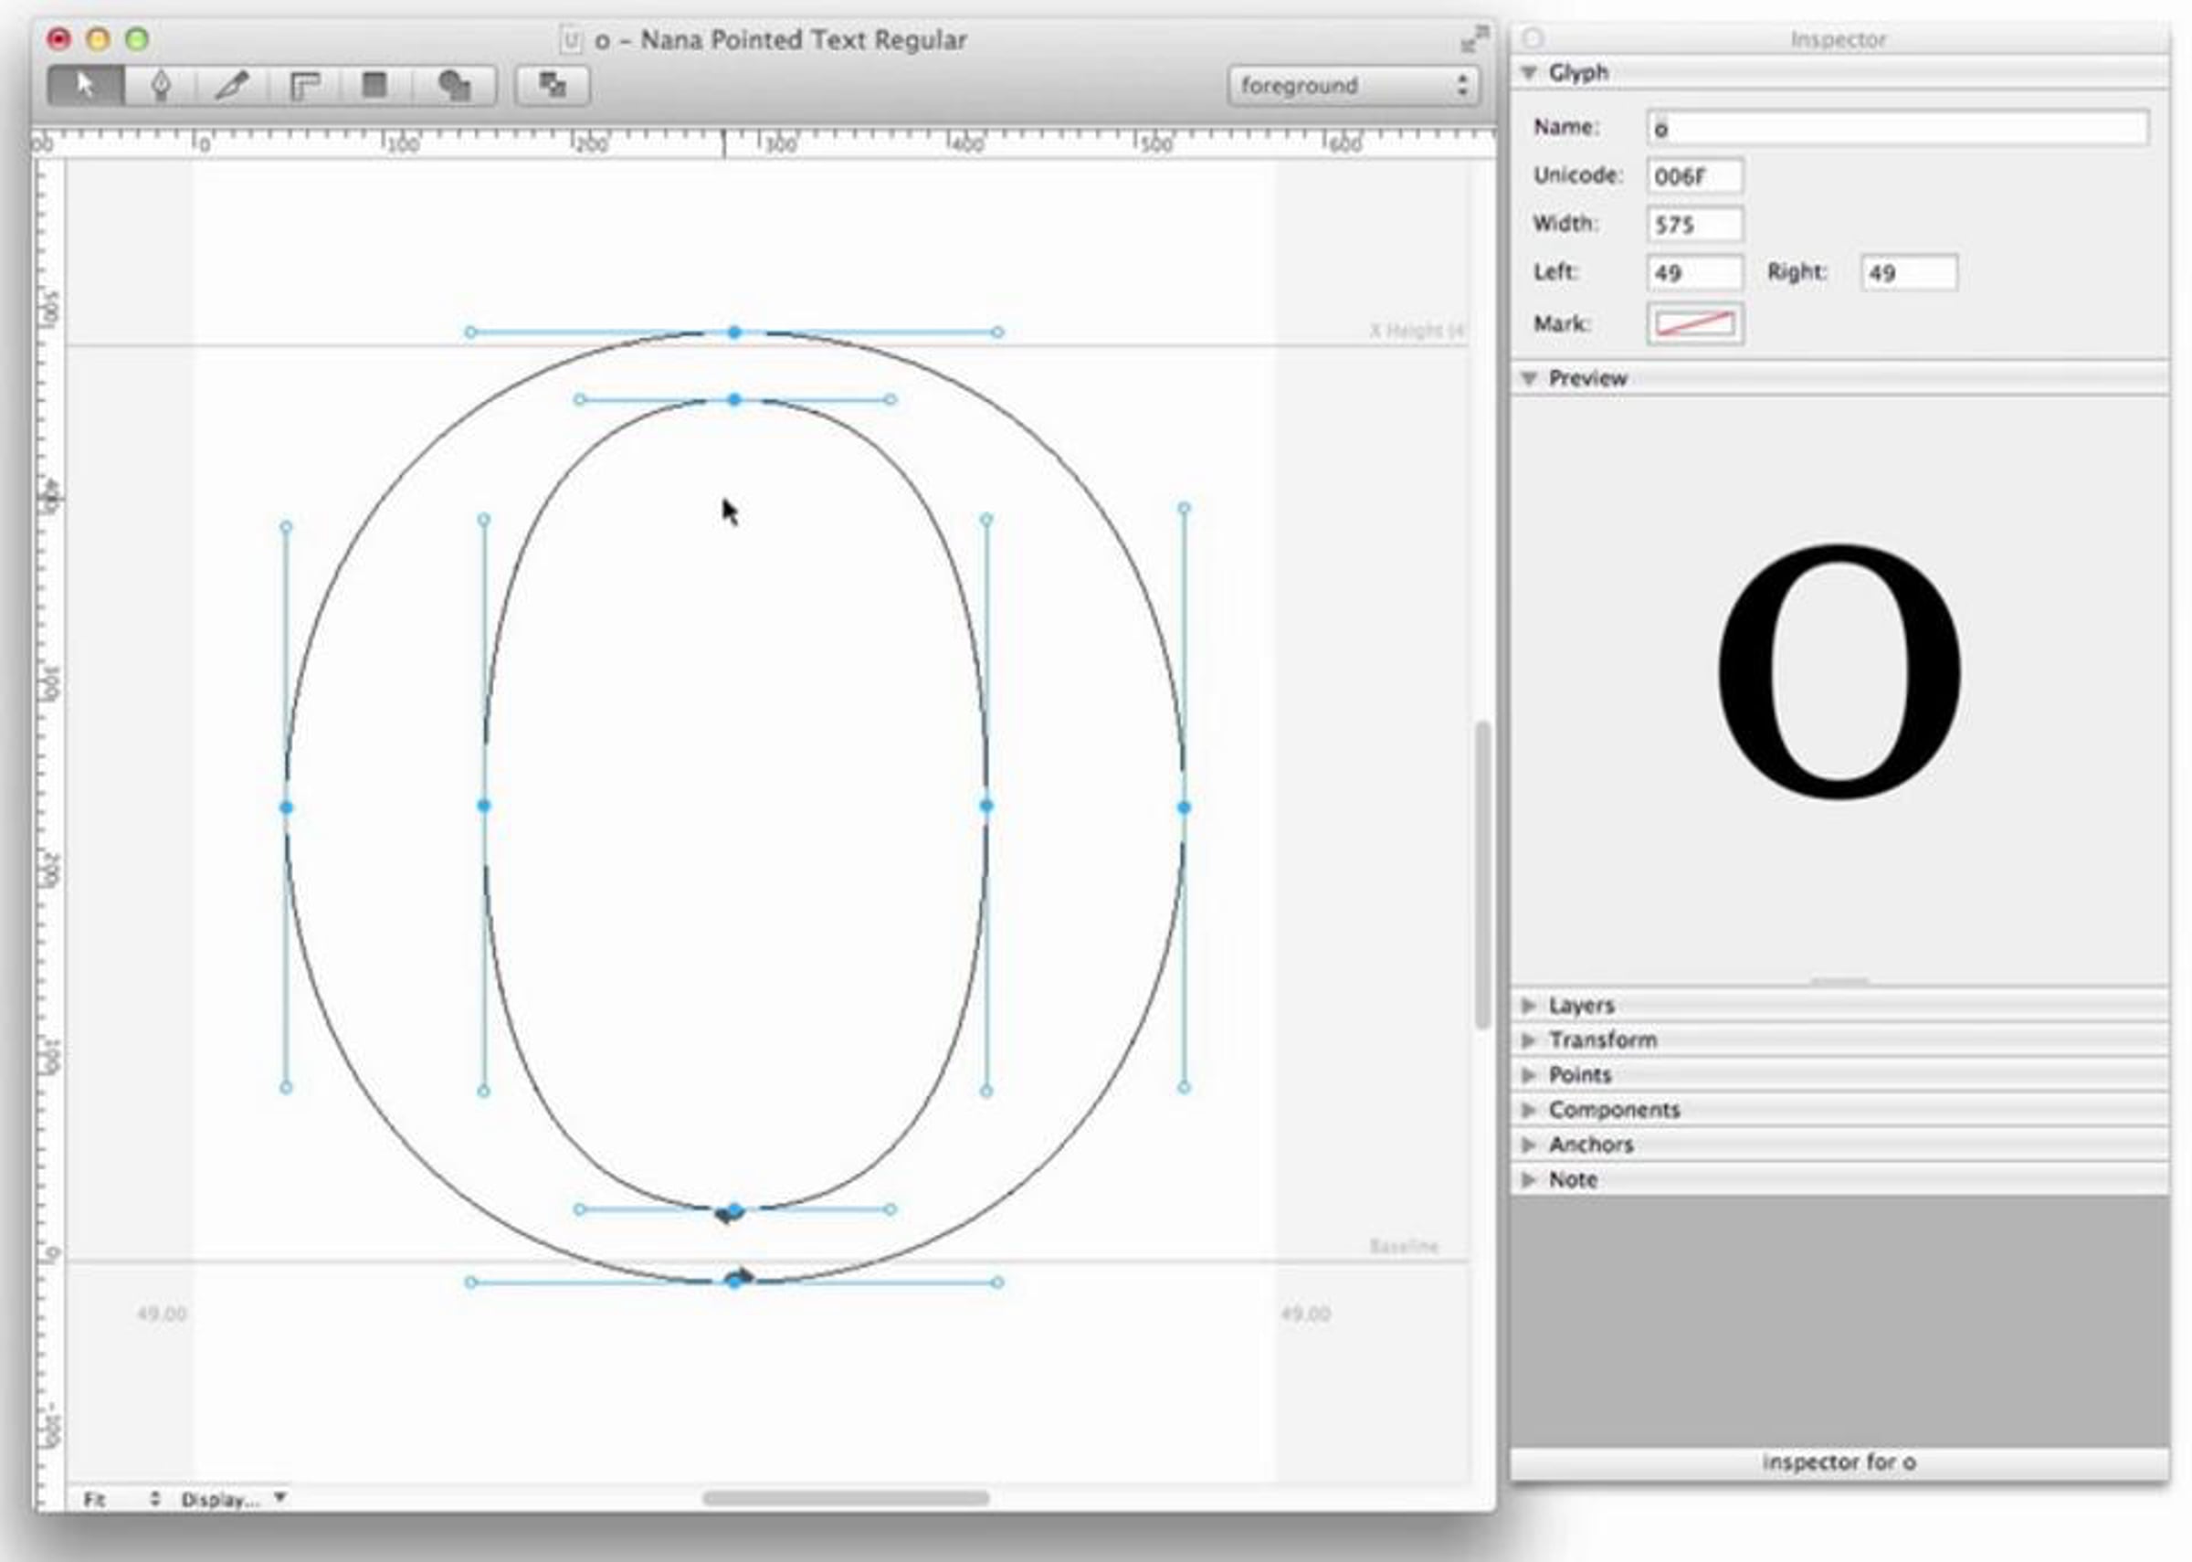Click the Mark color swatch
The image size is (2192, 1562).
pyautogui.click(x=1695, y=323)
